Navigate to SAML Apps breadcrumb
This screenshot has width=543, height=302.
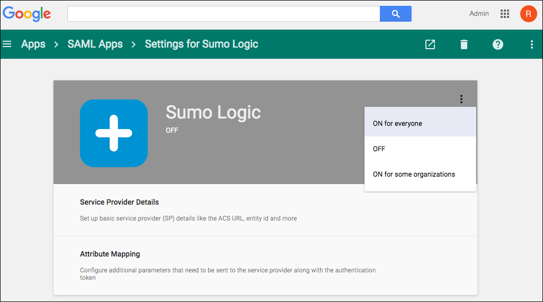[95, 44]
